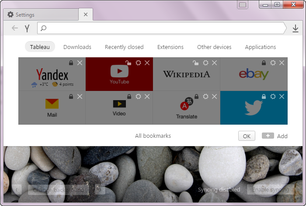The image size is (306, 206).
Task: Go back using the back arrow
Action: coord(15,28)
